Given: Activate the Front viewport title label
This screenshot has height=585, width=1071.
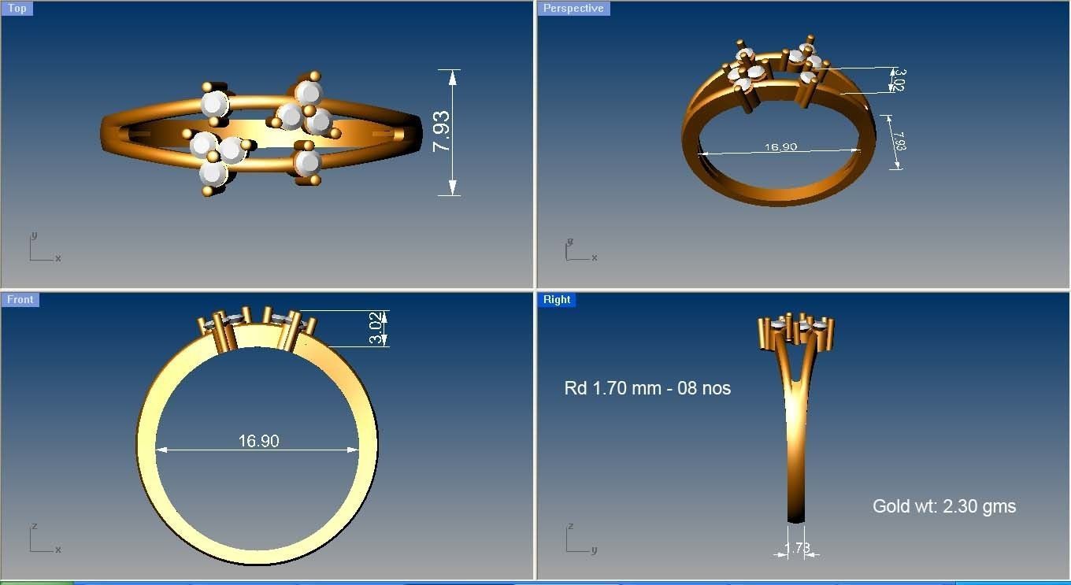Looking at the screenshot, I should pos(20,299).
